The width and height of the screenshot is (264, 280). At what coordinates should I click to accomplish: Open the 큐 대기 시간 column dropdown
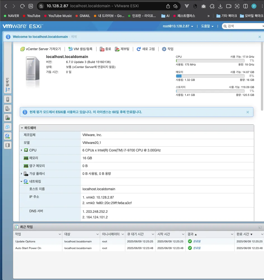pos(153,234)
